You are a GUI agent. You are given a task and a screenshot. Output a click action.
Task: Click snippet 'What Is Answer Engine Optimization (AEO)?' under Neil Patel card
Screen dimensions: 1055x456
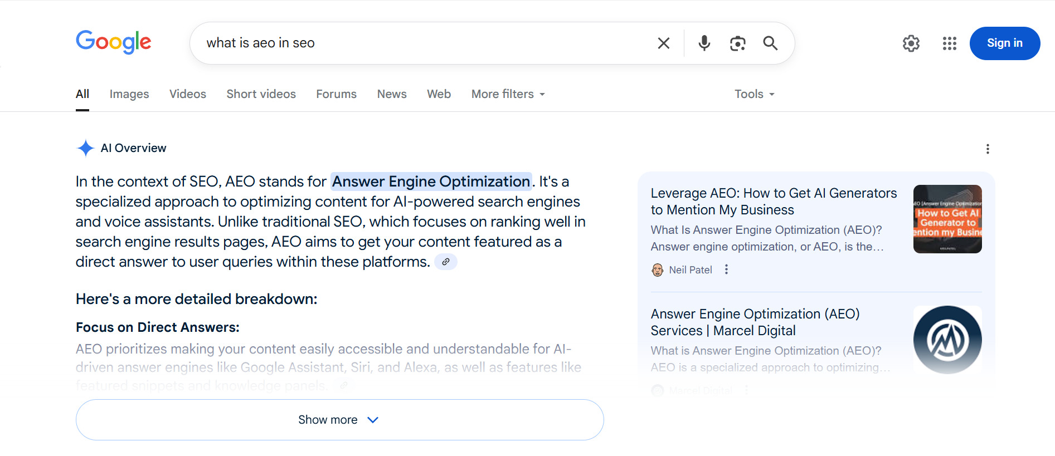pyautogui.click(x=766, y=230)
